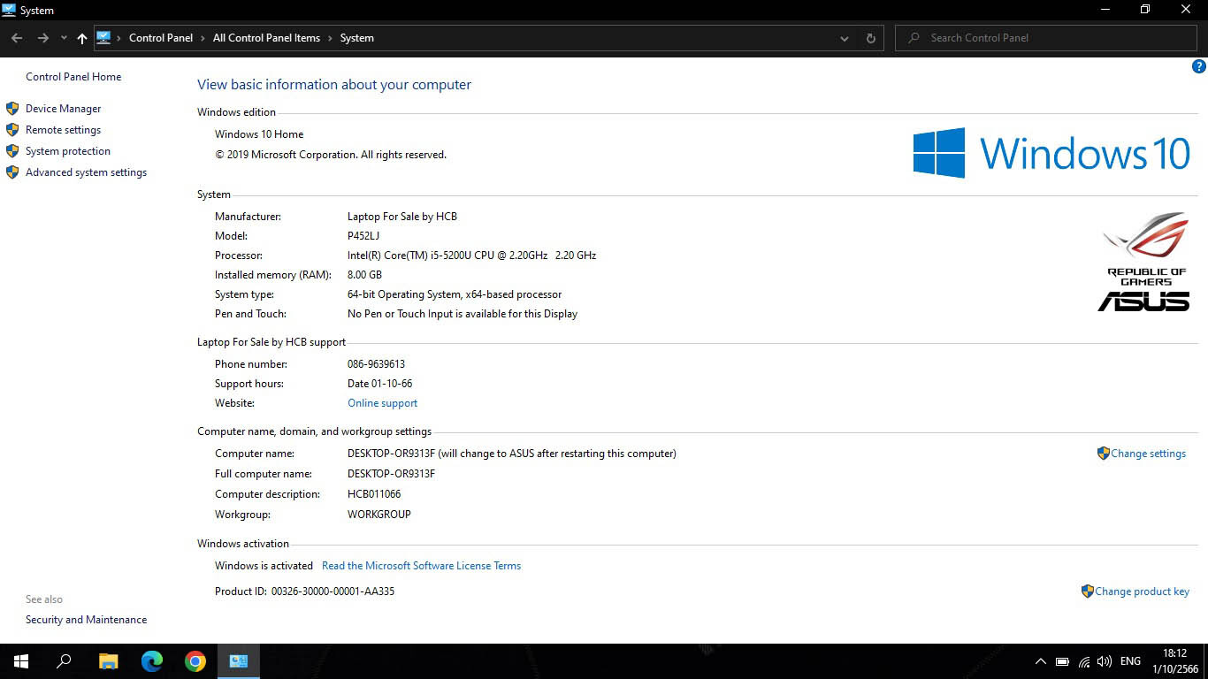Image resolution: width=1208 pixels, height=679 pixels.
Task: Open taskbar search
Action: pos(64,661)
